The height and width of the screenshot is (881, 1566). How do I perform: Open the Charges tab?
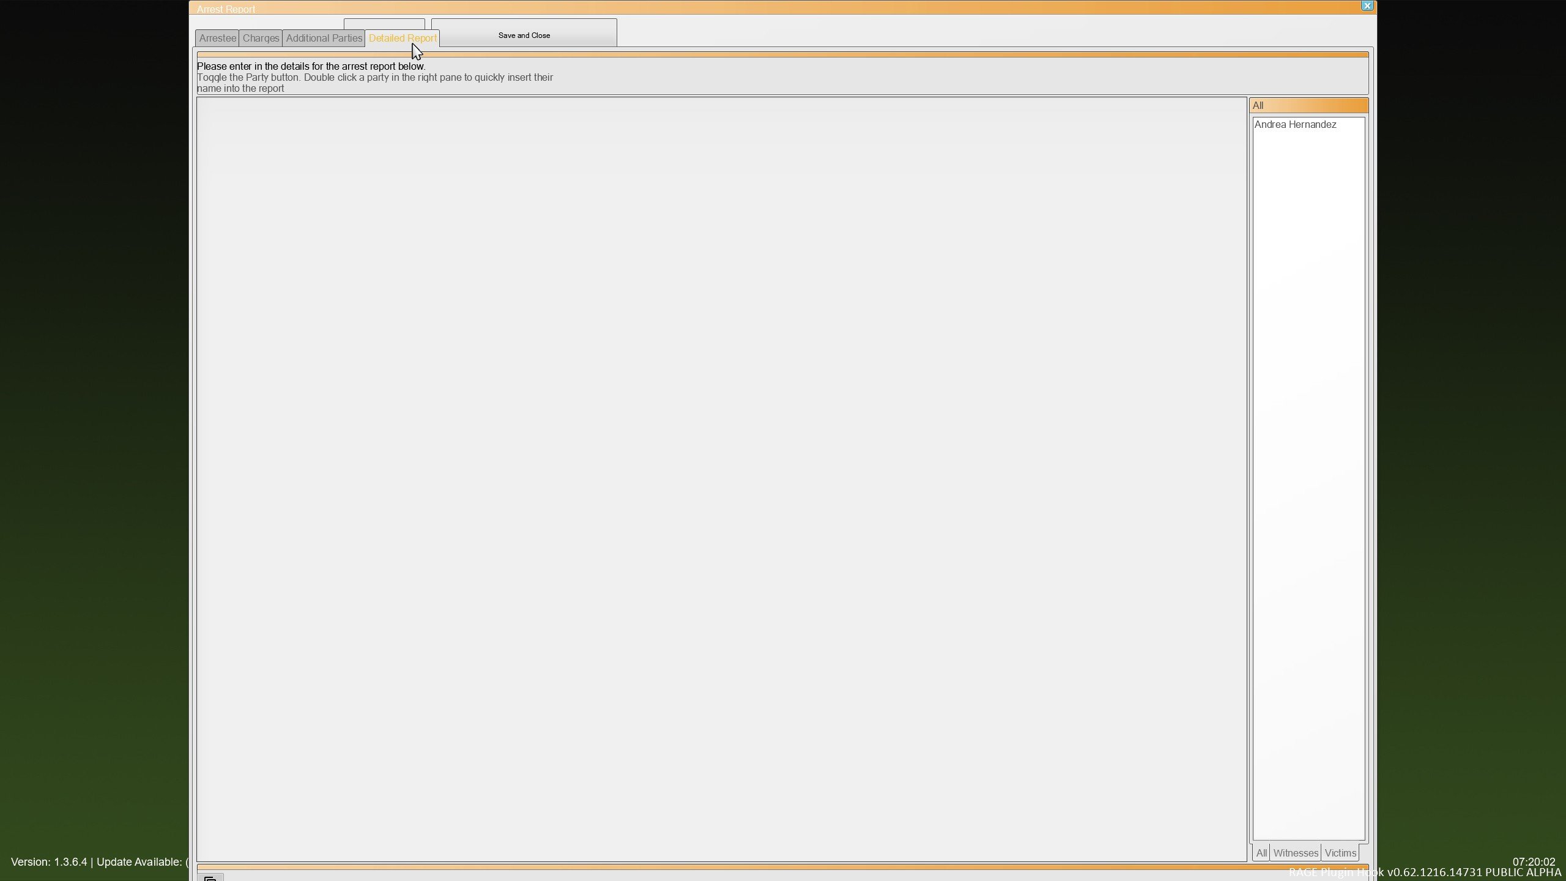[261, 38]
